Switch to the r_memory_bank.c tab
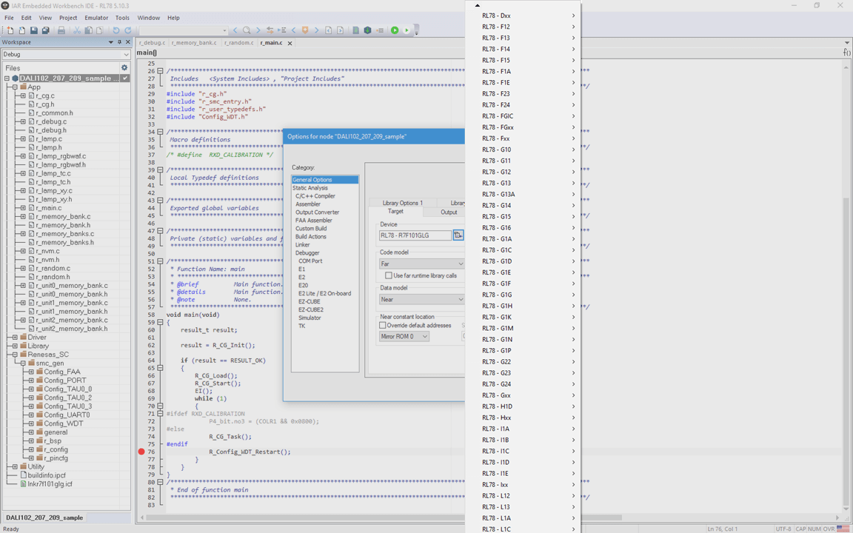 tap(194, 42)
